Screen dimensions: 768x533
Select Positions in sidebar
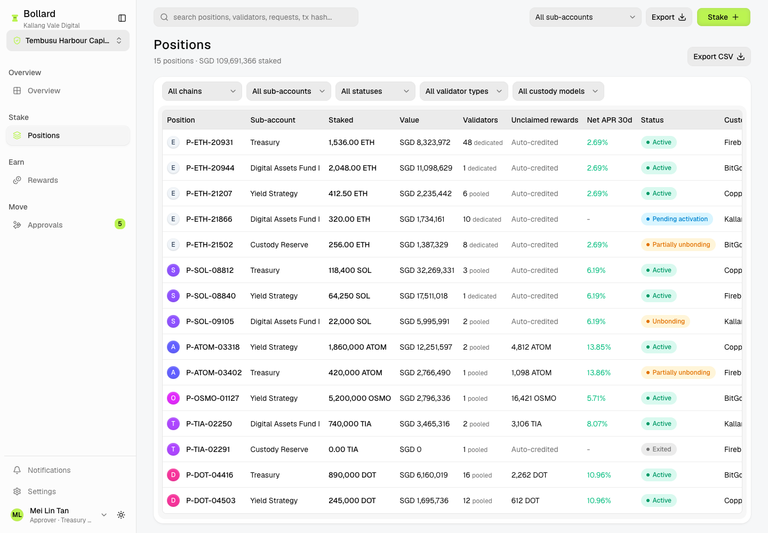tap(68, 135)
